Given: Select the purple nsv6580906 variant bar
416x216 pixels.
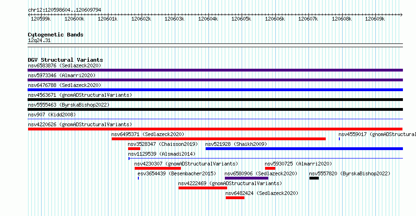Looking at the screenshot, I should (246, 178).
